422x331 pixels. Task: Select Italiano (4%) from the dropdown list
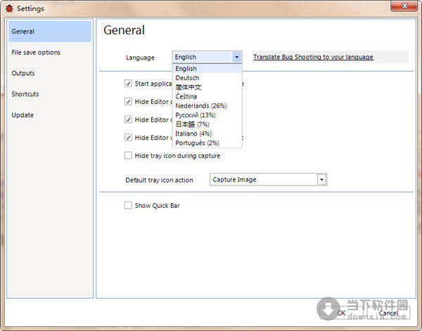pyautogui.click(x=193, y=134)
